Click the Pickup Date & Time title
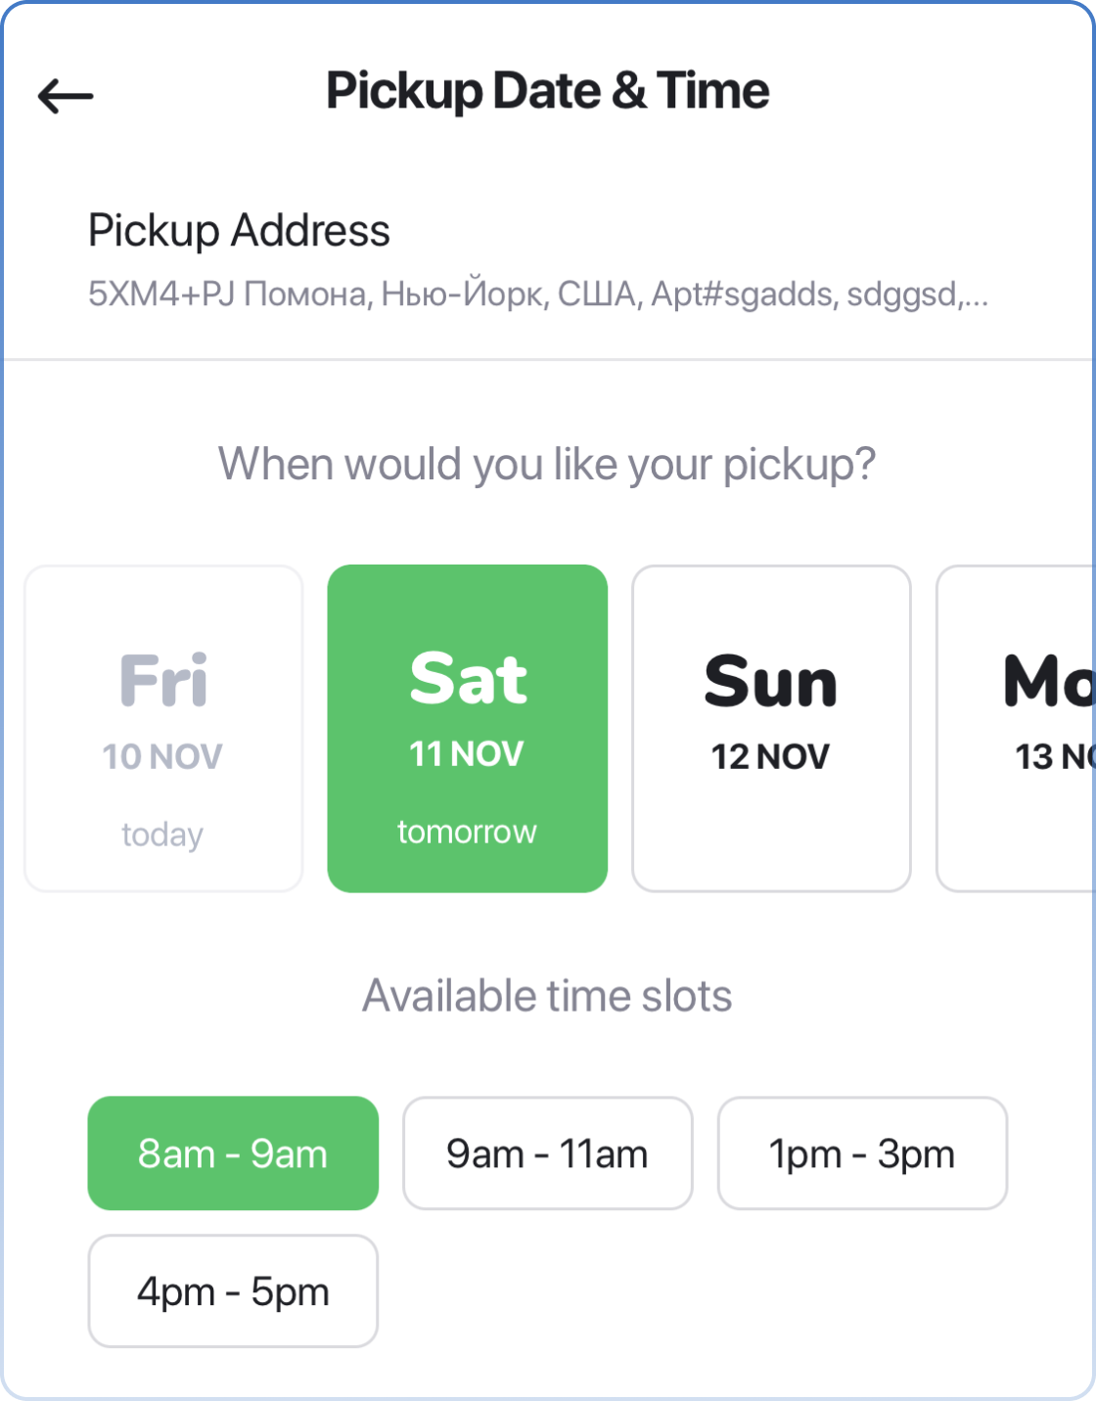 click(547, 91)
